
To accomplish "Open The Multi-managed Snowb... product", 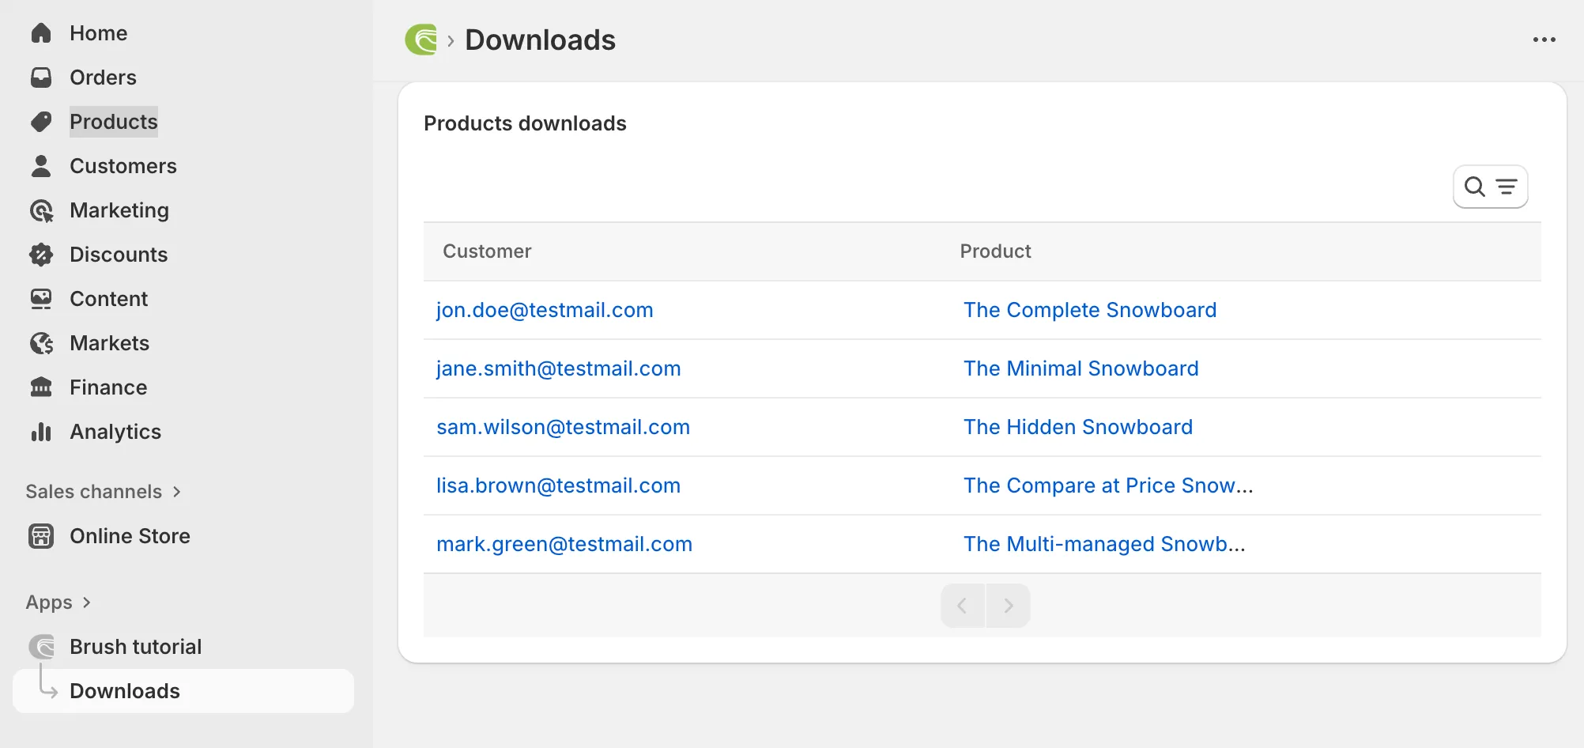I will pyautogui.click(x=1104, y=544).
